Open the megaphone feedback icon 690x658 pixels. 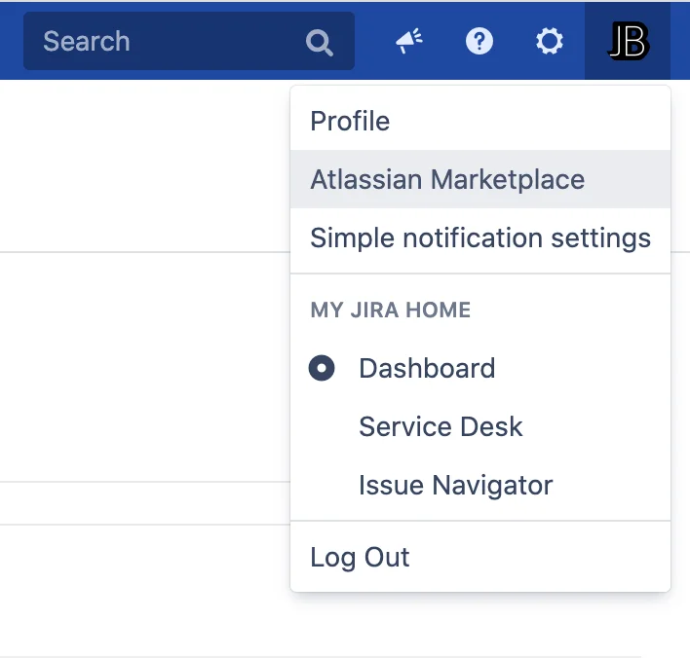(x=408, y=41)
